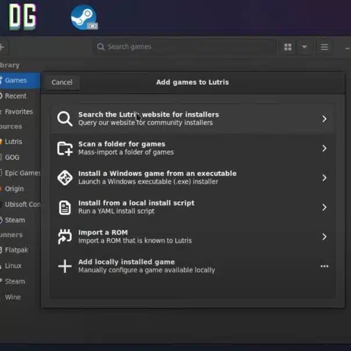351x351 pixels.
Task: Click the DG logo icon
Action: pyautogui.click(x=23, y=17)
